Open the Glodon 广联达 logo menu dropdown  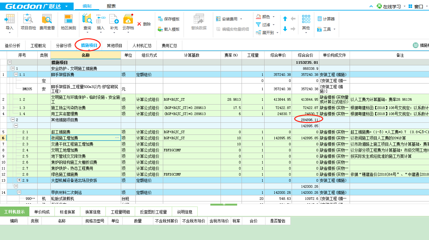(66, 6)
